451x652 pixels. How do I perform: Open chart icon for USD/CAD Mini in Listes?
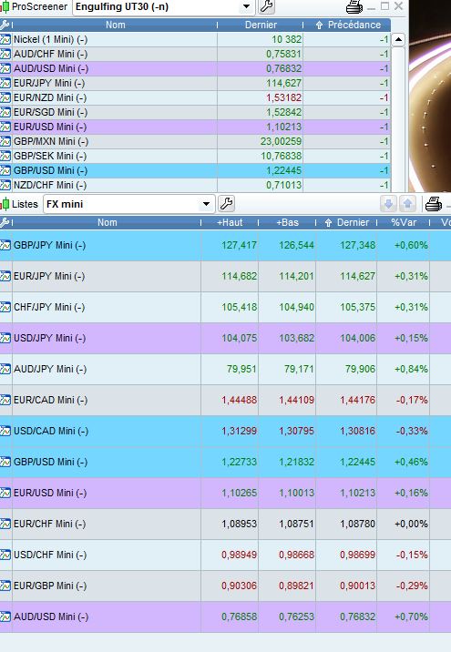point(5,431)
